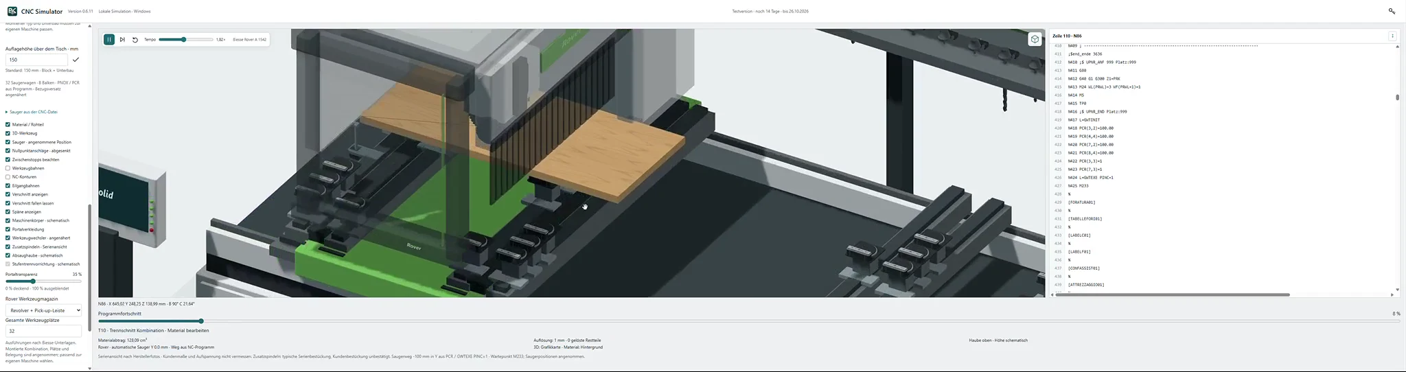Reset the simulation with restart icon
Image resolution: width=1406 pixels, height=372 pixels.
135,40
